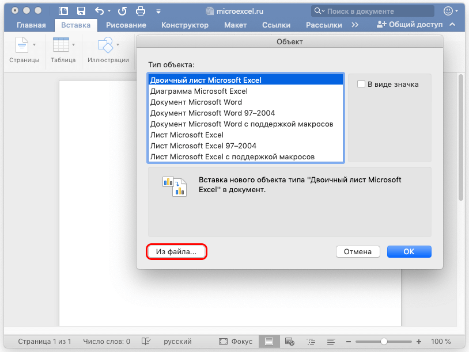The width and height of the screenshot is (469, 352).
Task: Choose Лист Microsoft Excel 97–2004
Action: tap(245, 146)
